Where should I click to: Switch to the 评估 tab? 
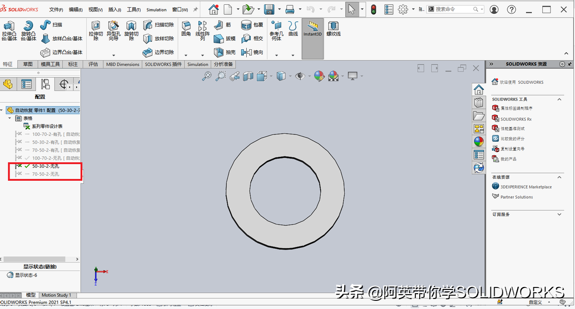pos(93,64)
